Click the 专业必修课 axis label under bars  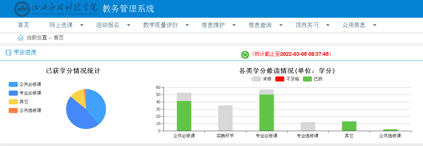pyautogui.click(x=266, y=136)
